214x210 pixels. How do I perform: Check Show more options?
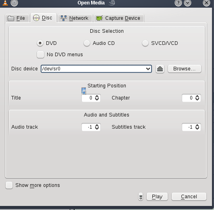[x=9, y=185]
